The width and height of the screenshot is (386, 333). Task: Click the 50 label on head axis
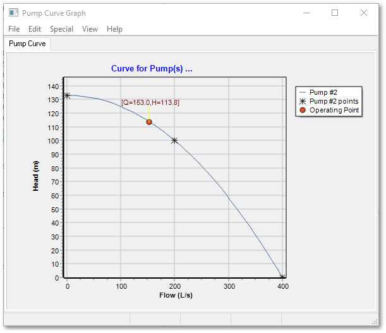point(55,210)
